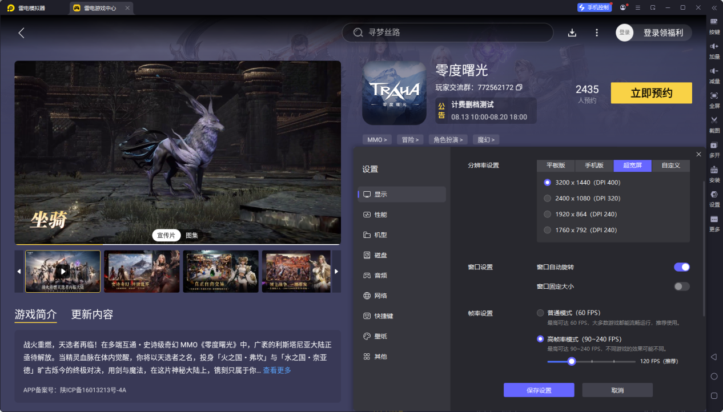Select 1760 x 792 resolution

pos(548,230)
